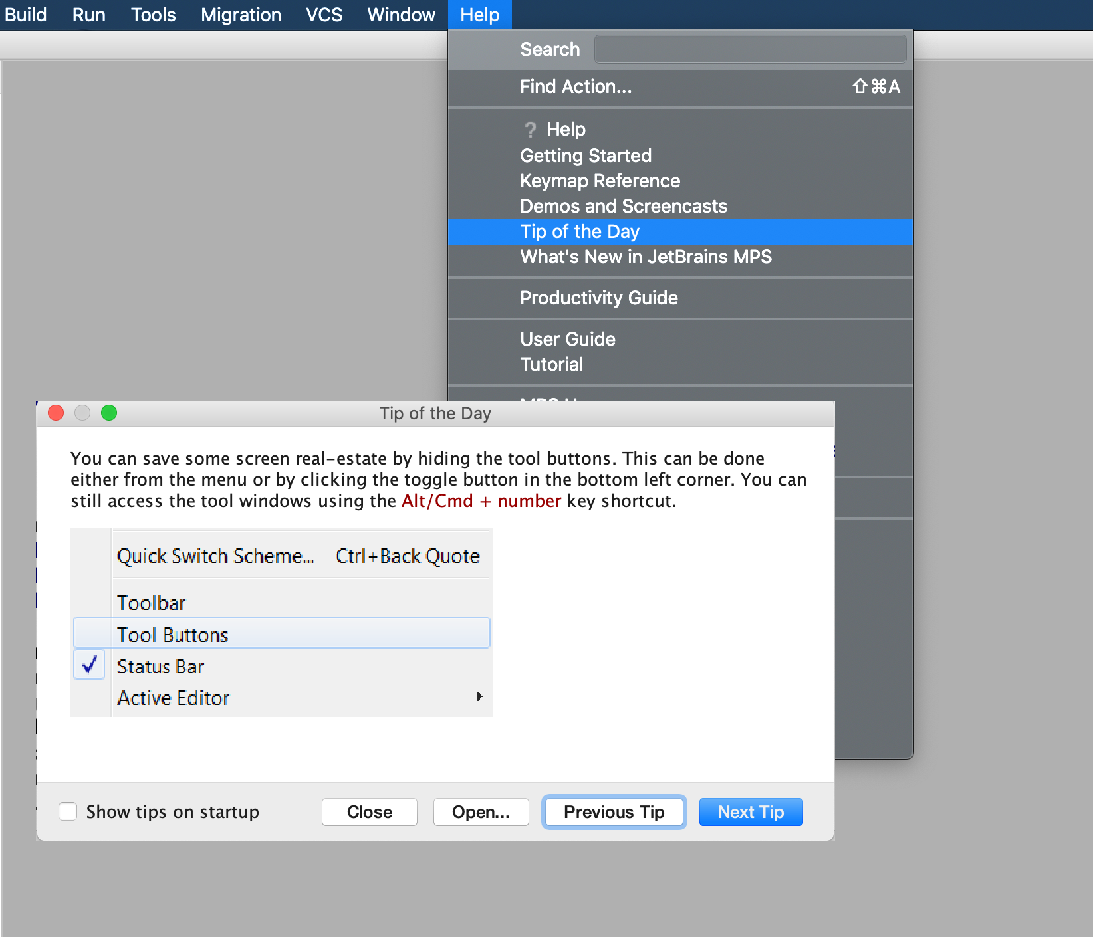Go to the Previous Tip
Image resolution: width=1093 pixels, height=937 pixels.
click(x=614, y=812)
